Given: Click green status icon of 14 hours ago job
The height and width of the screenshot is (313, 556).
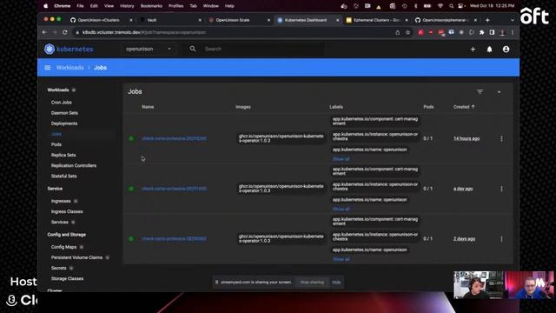Looking at the screenshot, I should (131, 138).
